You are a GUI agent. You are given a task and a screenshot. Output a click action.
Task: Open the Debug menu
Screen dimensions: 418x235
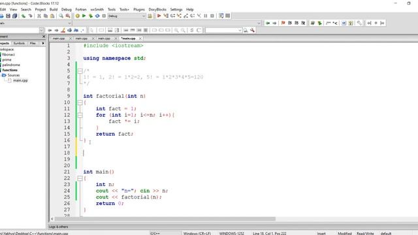67,9
